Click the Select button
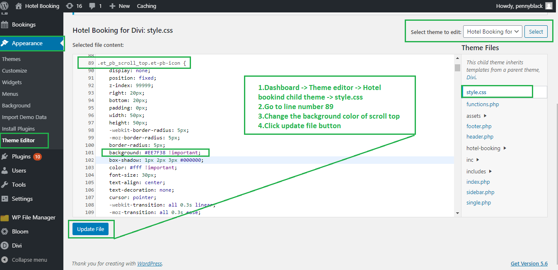The height and width of the screenshot is (270, 558). click(536, 32)
